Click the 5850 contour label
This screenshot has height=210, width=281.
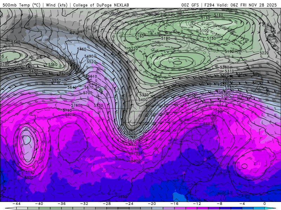(122, 196)
